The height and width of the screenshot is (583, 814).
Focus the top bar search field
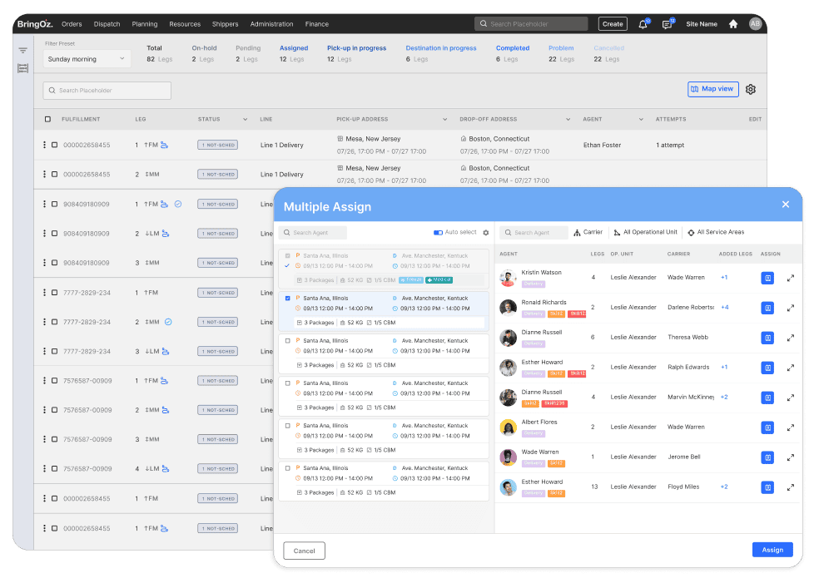531,24
